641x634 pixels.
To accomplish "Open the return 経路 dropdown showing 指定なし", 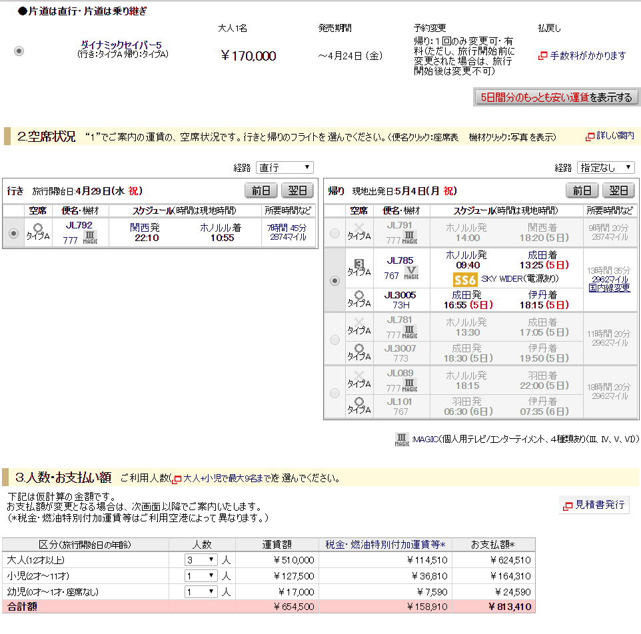I will (606, 167).
